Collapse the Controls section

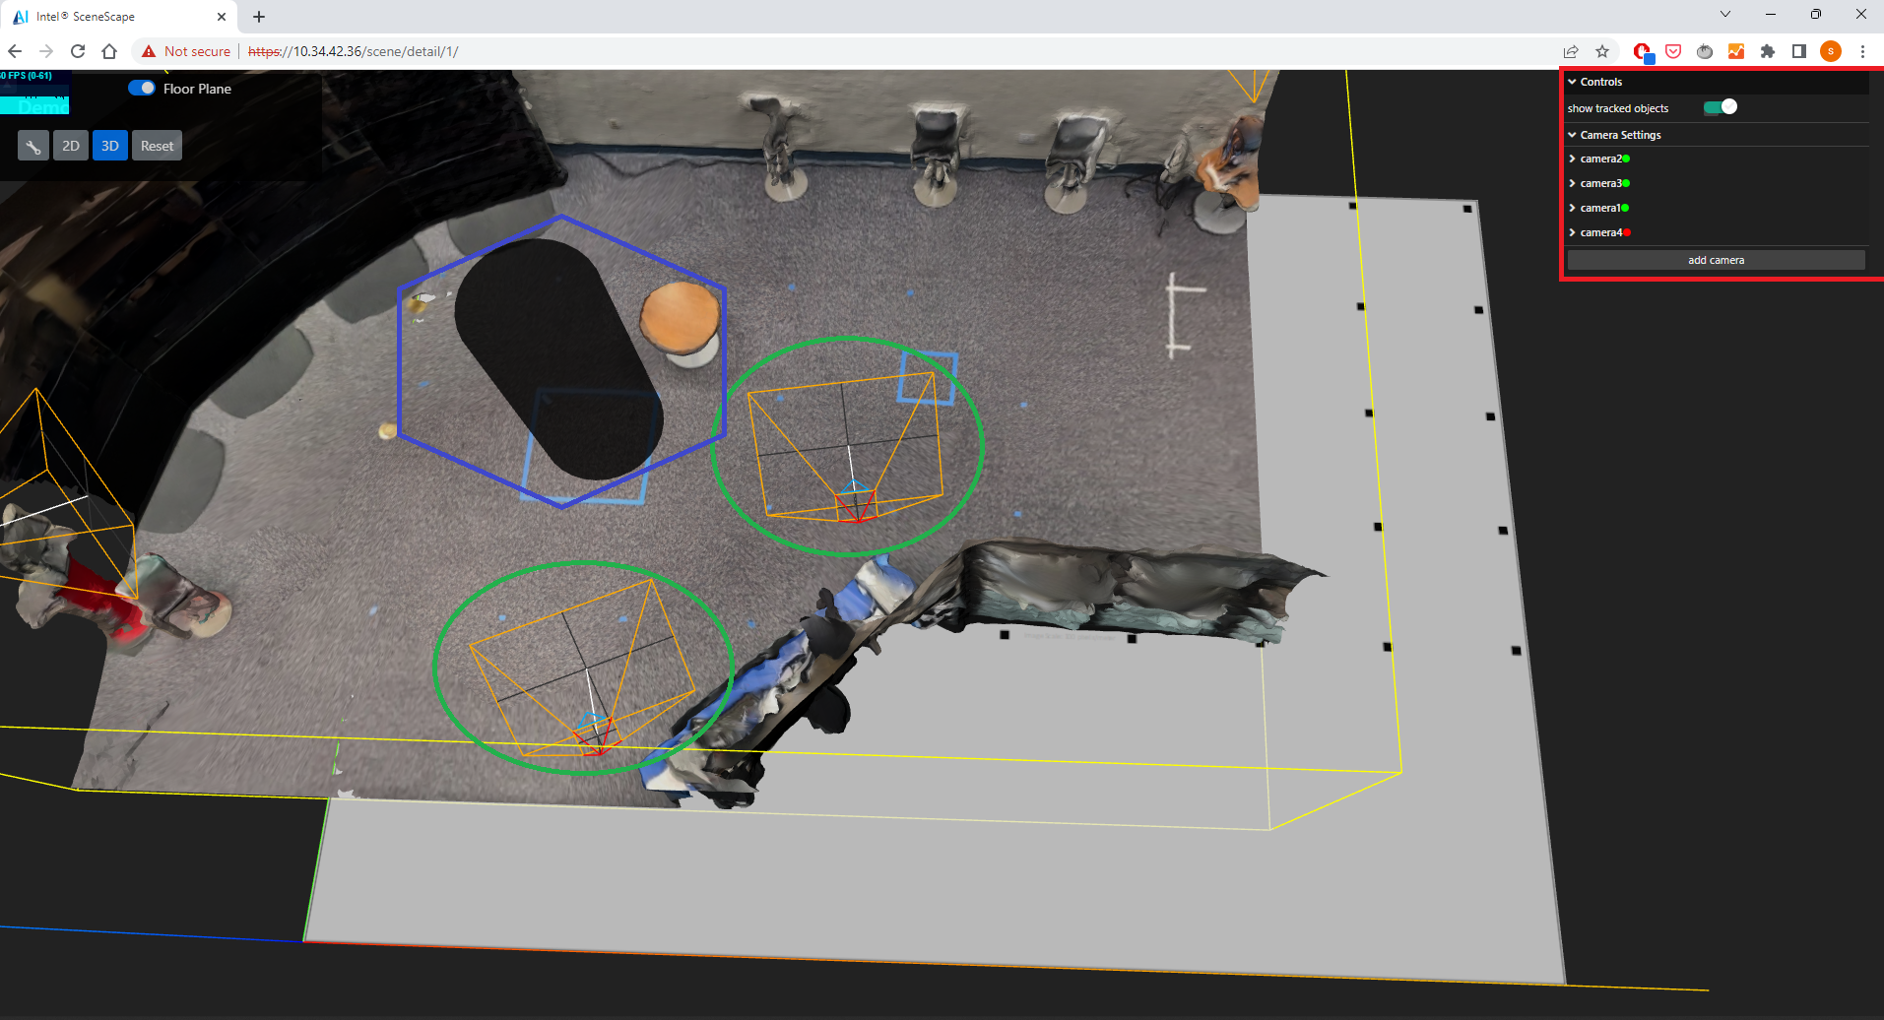click(1573, 82)
